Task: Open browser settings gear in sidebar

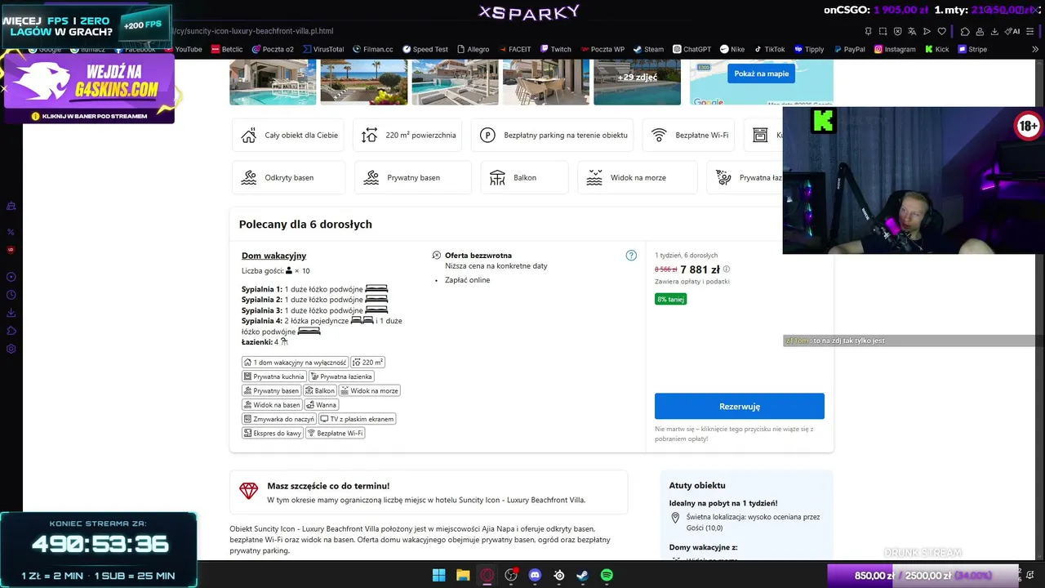Action: [11, 349]
